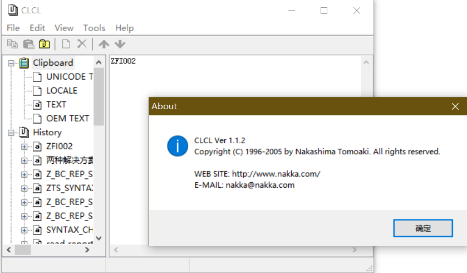Click the SYNTAX_CH history item icon
The image size is (467, 273).
click(37, 230)
